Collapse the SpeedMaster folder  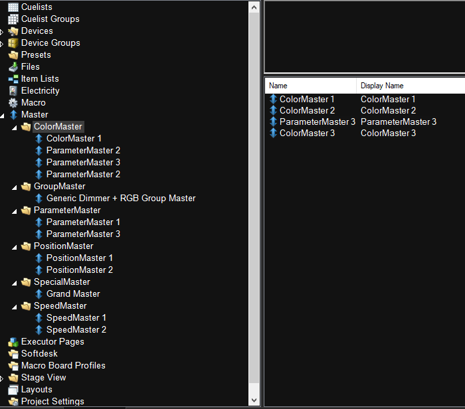click(x=15, y=306)
